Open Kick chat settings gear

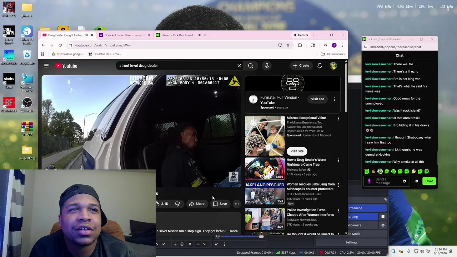[417, 181]
